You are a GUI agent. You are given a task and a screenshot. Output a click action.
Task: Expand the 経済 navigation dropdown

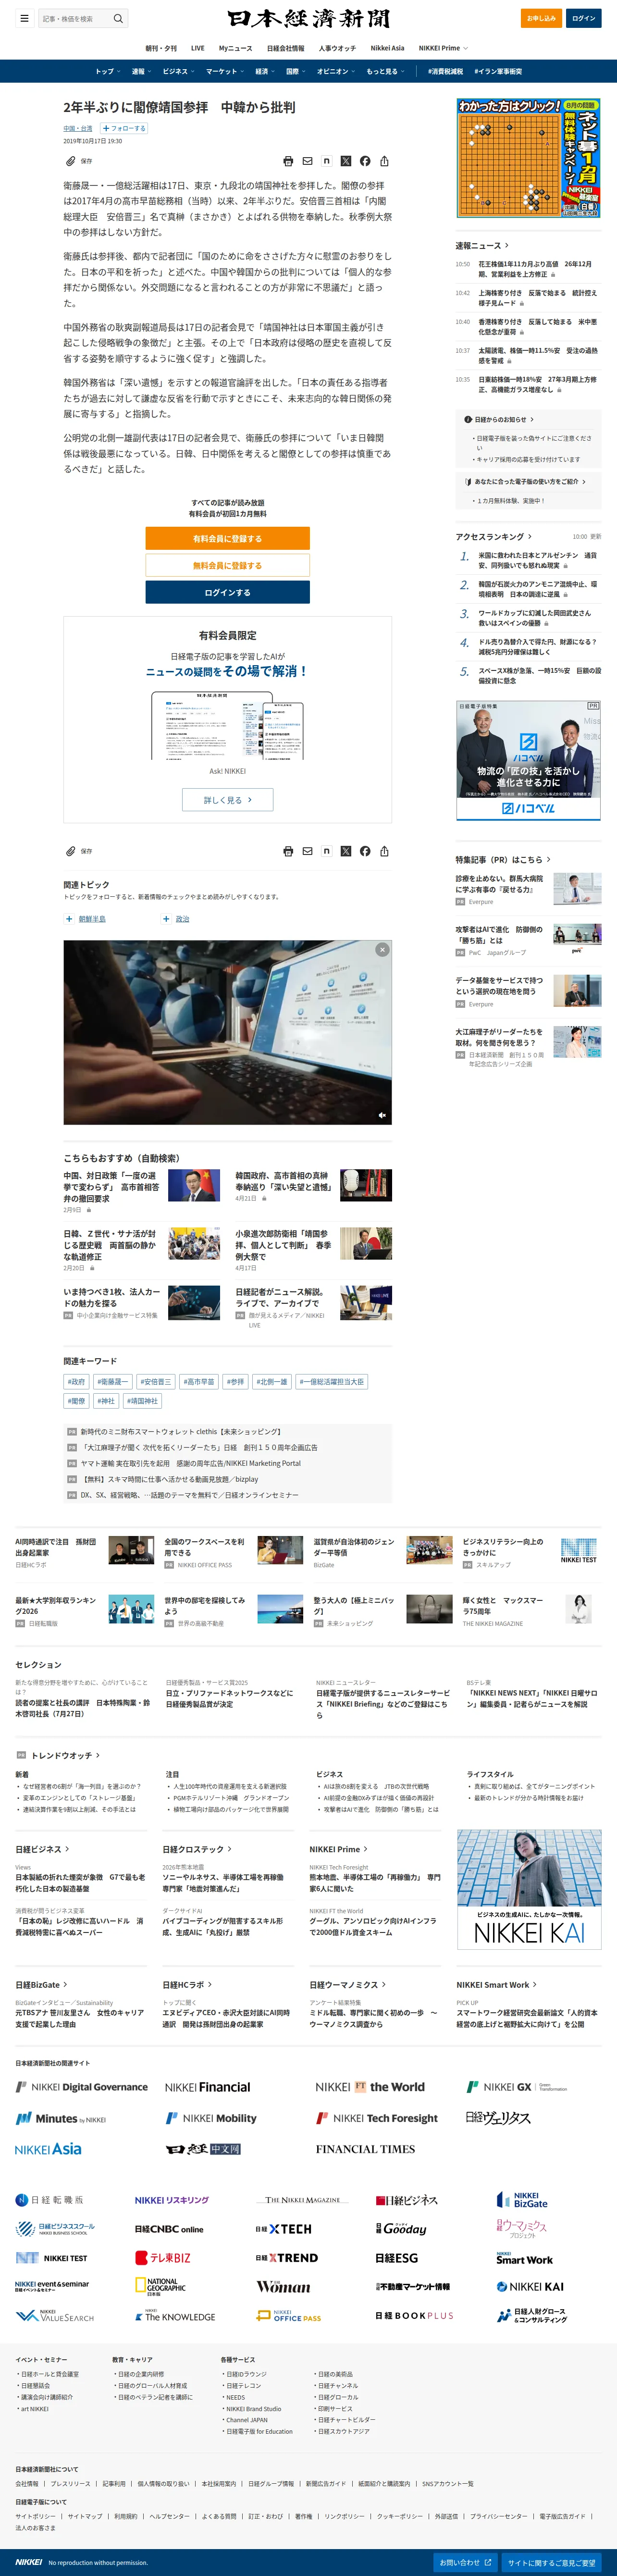click(x=265, y=72)
